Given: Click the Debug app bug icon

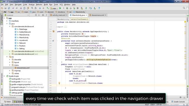Looking at the screenshot, I should click(67, 8).
